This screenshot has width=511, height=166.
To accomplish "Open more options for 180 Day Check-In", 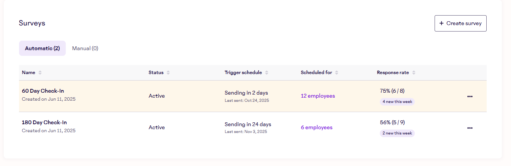I will pyautogui.click(x=470, y=128).
